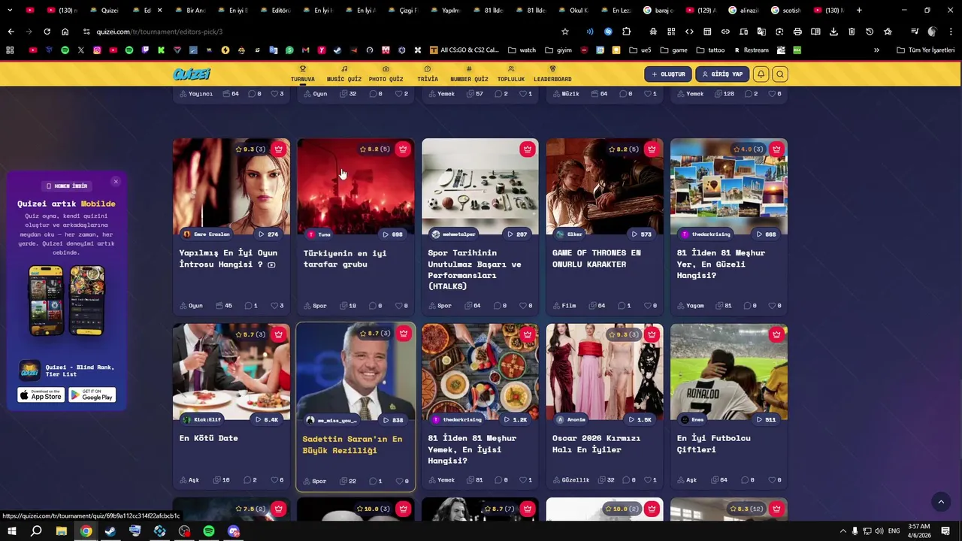This screenshot has height=541, width=962.
Task: Open En İyi Futbolcu Çiftleri quiz title
Action: tap(713, 443)
